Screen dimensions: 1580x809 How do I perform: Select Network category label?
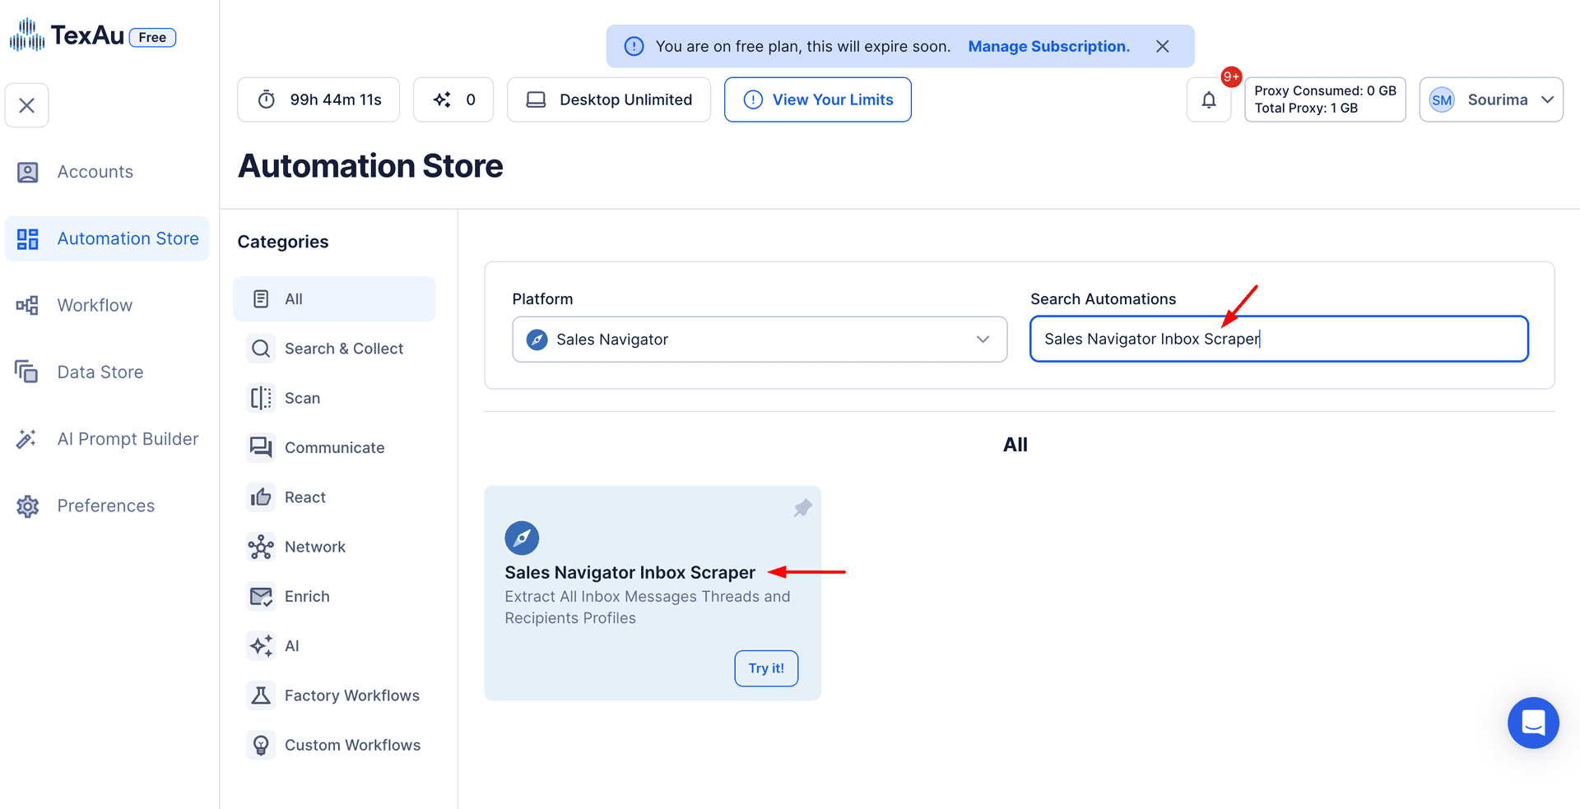tap(315, 547)
